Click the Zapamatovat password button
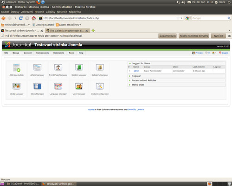The width and height of the screenshot is (232, 186). tap(168, 36)
